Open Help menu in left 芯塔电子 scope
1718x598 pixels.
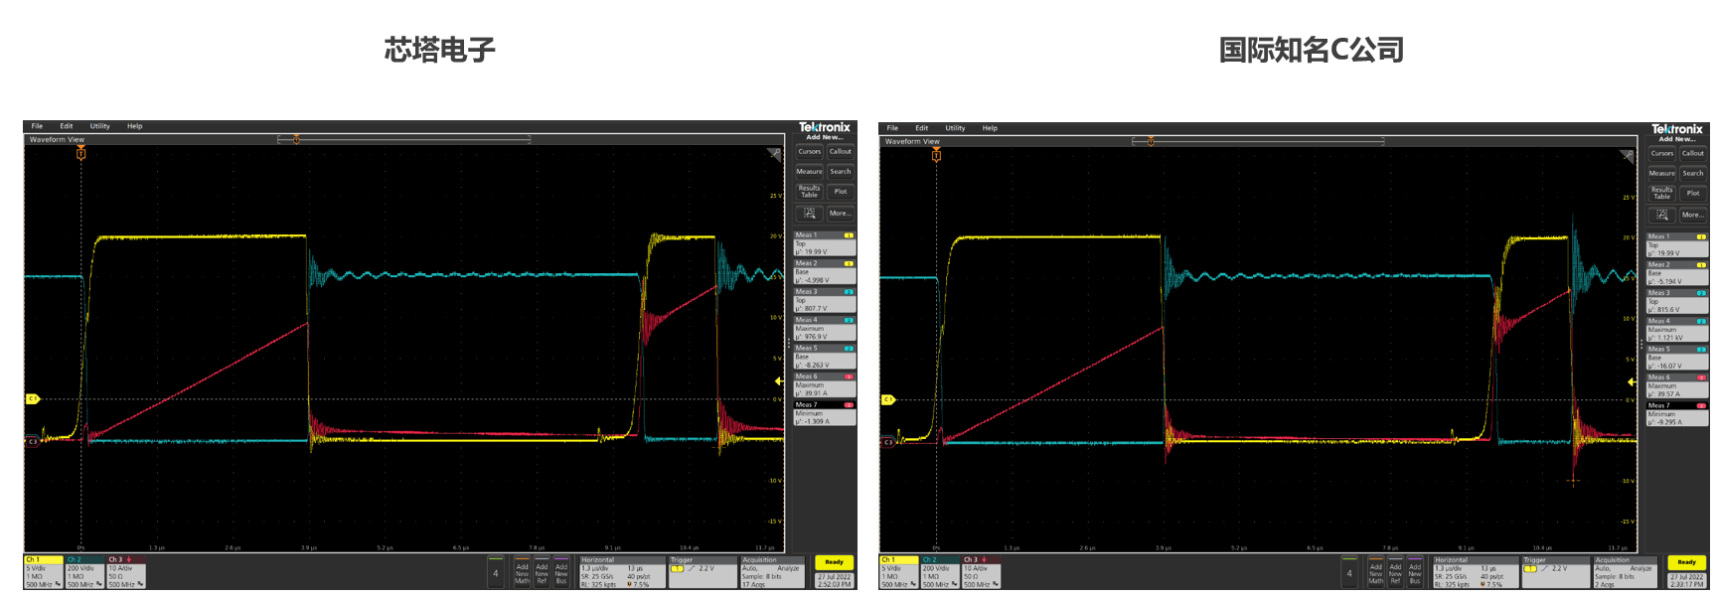point(135,126)
